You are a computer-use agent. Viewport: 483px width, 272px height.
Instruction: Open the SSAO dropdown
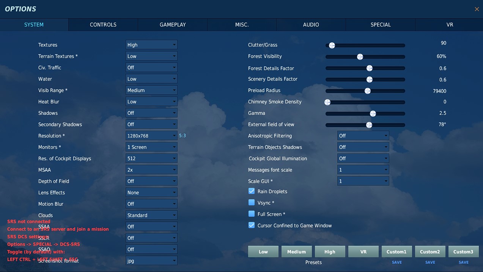[151, 249]
